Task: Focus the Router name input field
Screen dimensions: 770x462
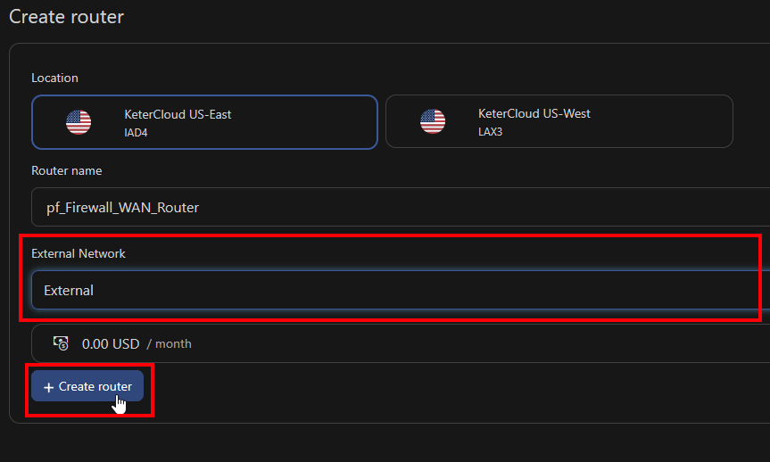Action: click(x=401, y=207)
